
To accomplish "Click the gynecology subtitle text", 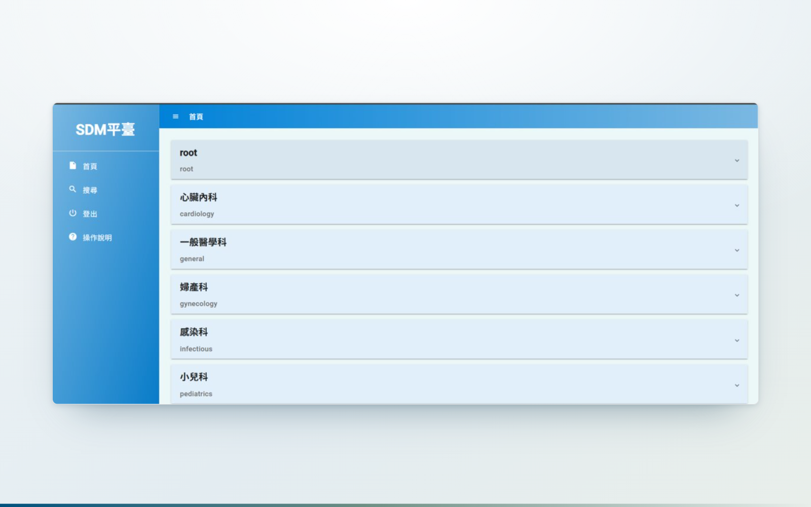I will (199, 304).
